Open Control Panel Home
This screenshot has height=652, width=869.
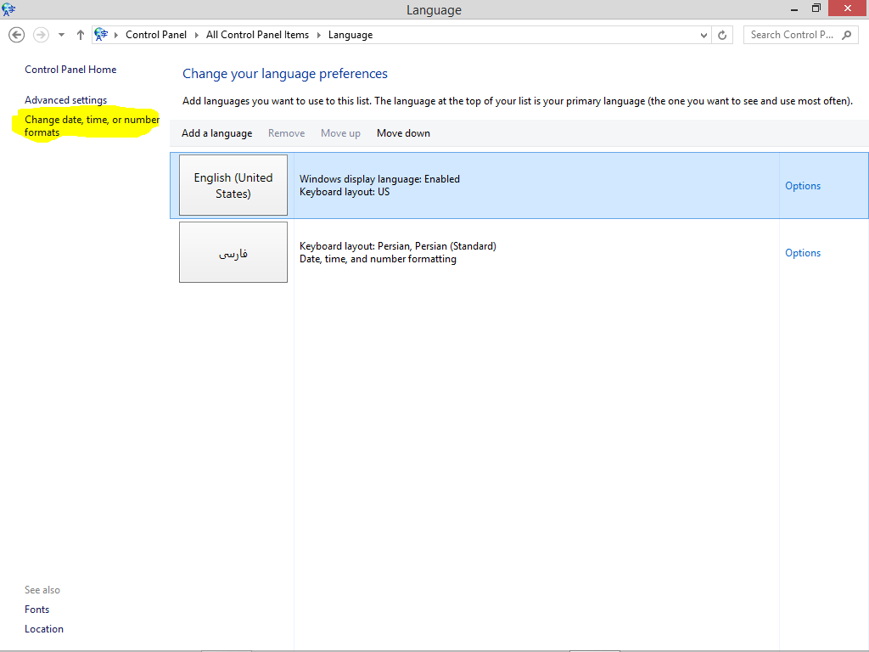point(70,70)
